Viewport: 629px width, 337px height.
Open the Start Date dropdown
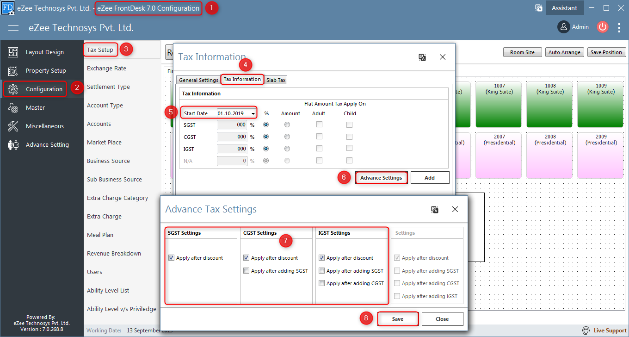253,113
